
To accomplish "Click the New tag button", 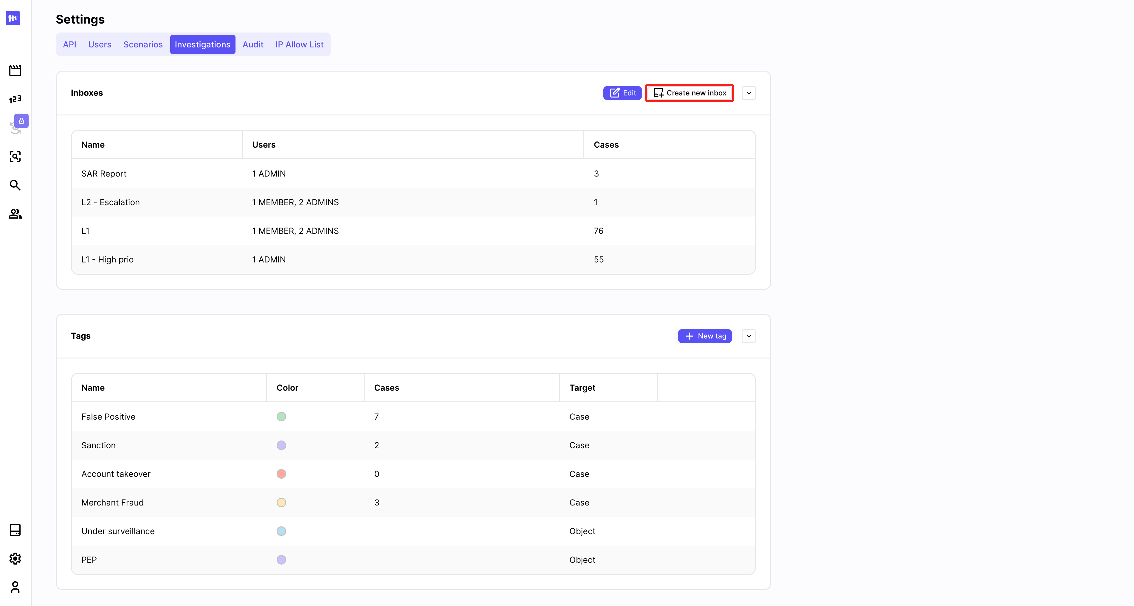I will click(705, 336).
